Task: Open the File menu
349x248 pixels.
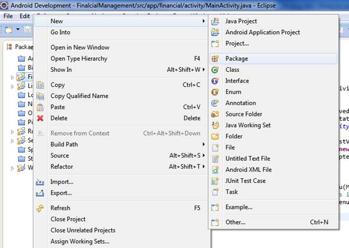Action: tap(8, 16)
